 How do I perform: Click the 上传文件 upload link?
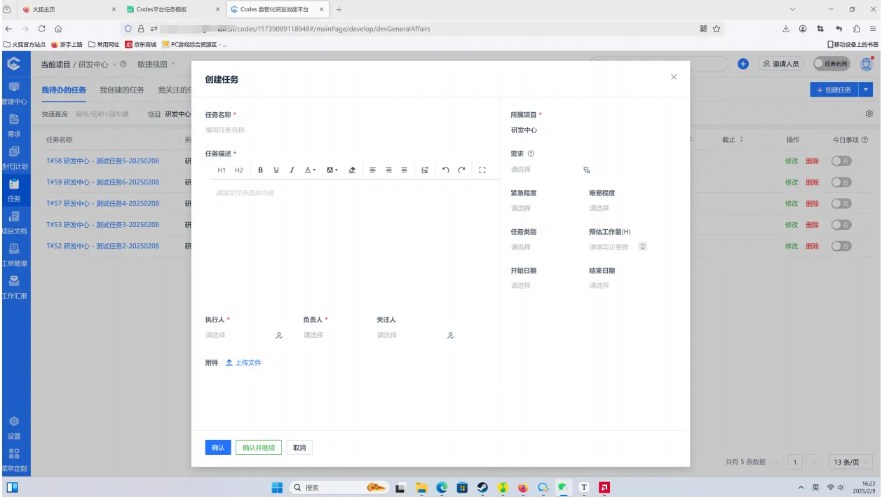pyautogui.click(x=244, y=363)
